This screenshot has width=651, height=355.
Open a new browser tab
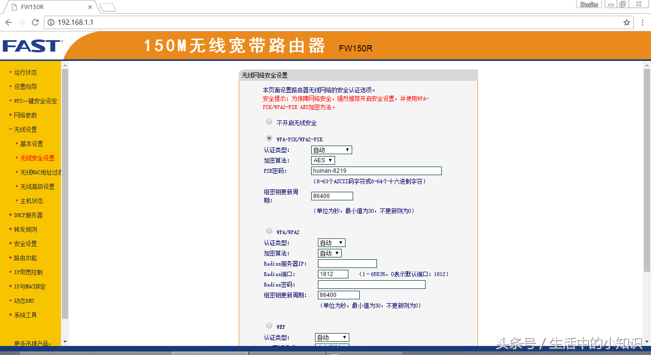(x=108, y=7)
